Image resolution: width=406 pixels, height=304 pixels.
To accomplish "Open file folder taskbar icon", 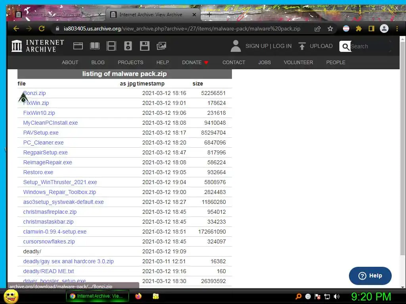I will 155,296.
